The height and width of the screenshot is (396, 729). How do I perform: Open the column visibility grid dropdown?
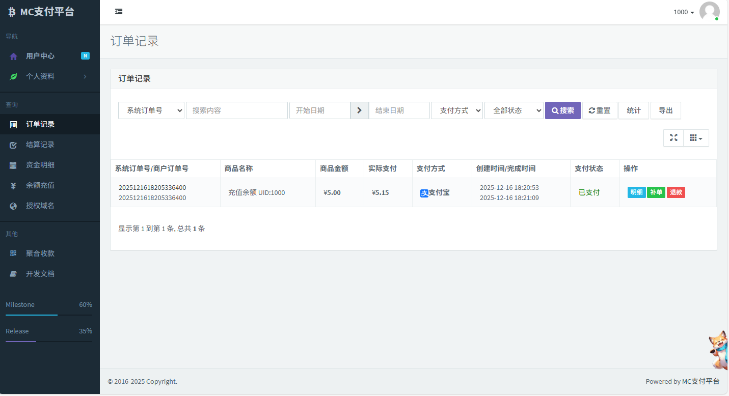point(695,138)
